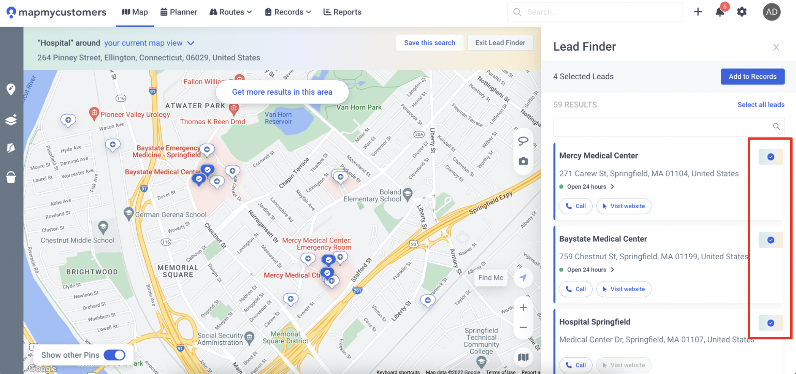This screenshot has height=374, width=796.
Task: Open the Baystate Medical Center lead title
Action: pos(603,239)
